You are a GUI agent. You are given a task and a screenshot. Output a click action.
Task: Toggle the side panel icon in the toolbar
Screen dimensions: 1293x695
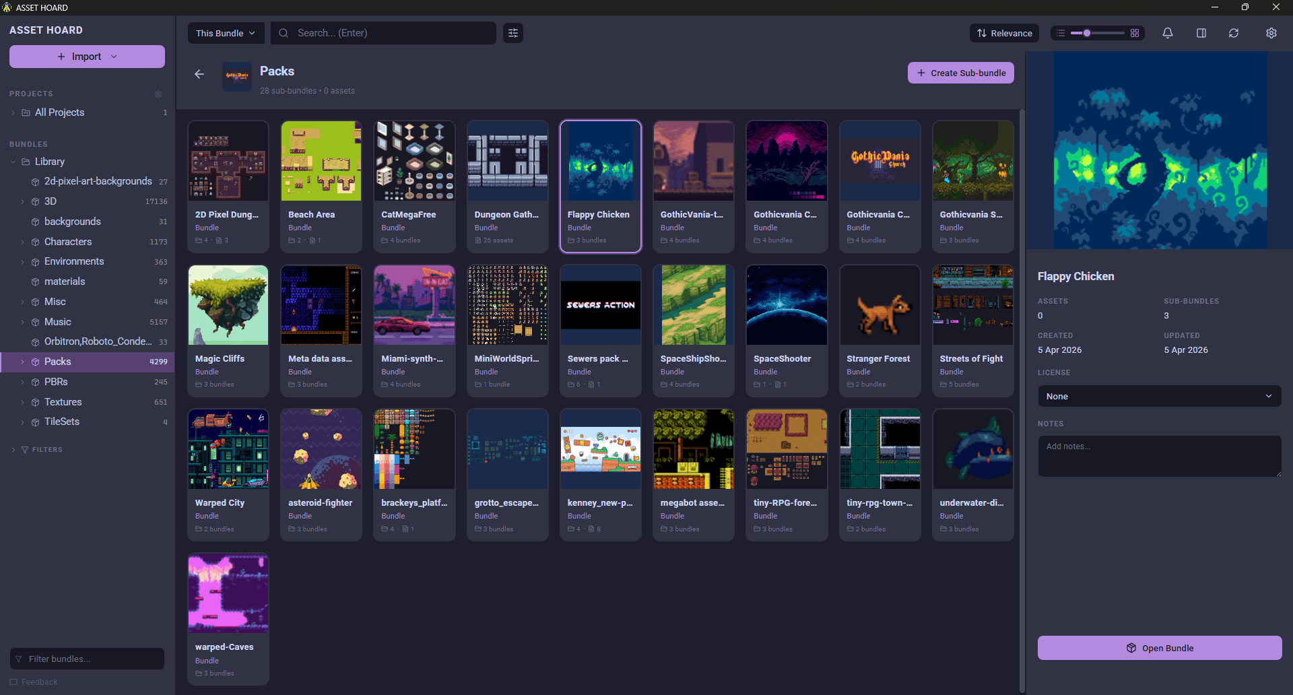click(1201, 32)
